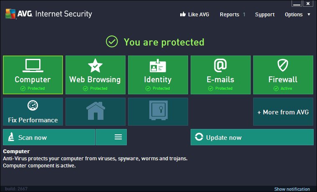Screen dimensions: 317x192
Task: Click the laptop icon in Computer tile
Action: 33,66
